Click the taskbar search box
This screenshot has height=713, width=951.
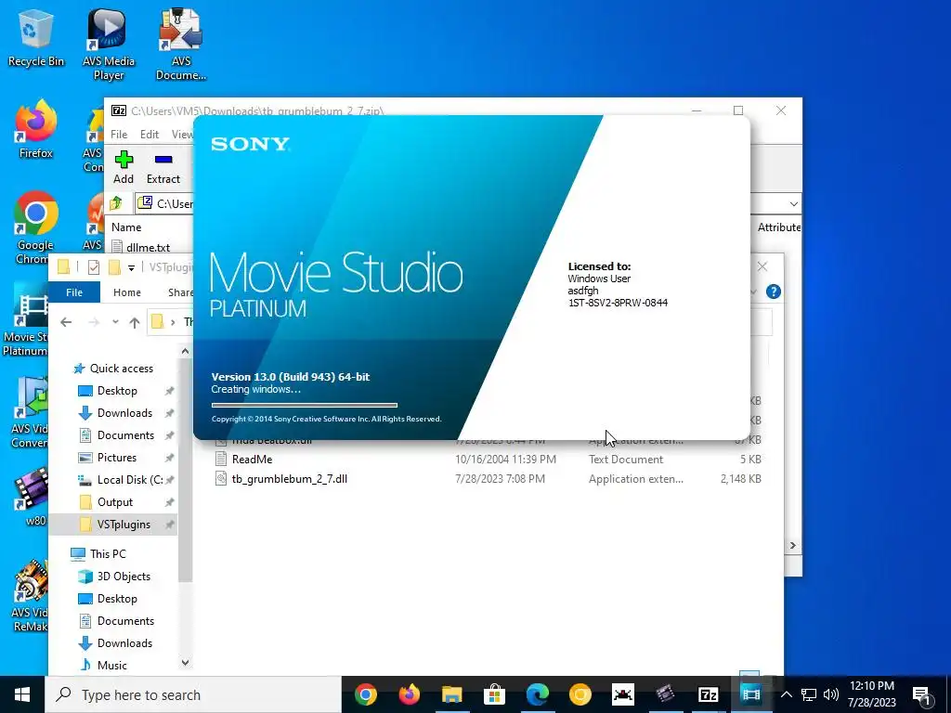[x=193, y=694]
